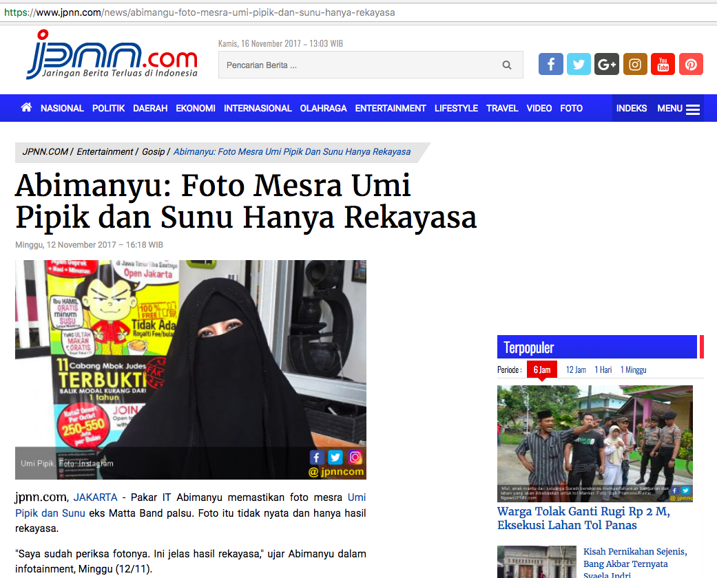Click the home icon in navigation bar
Screen dimensions: 717x578
tap(26, 108)
